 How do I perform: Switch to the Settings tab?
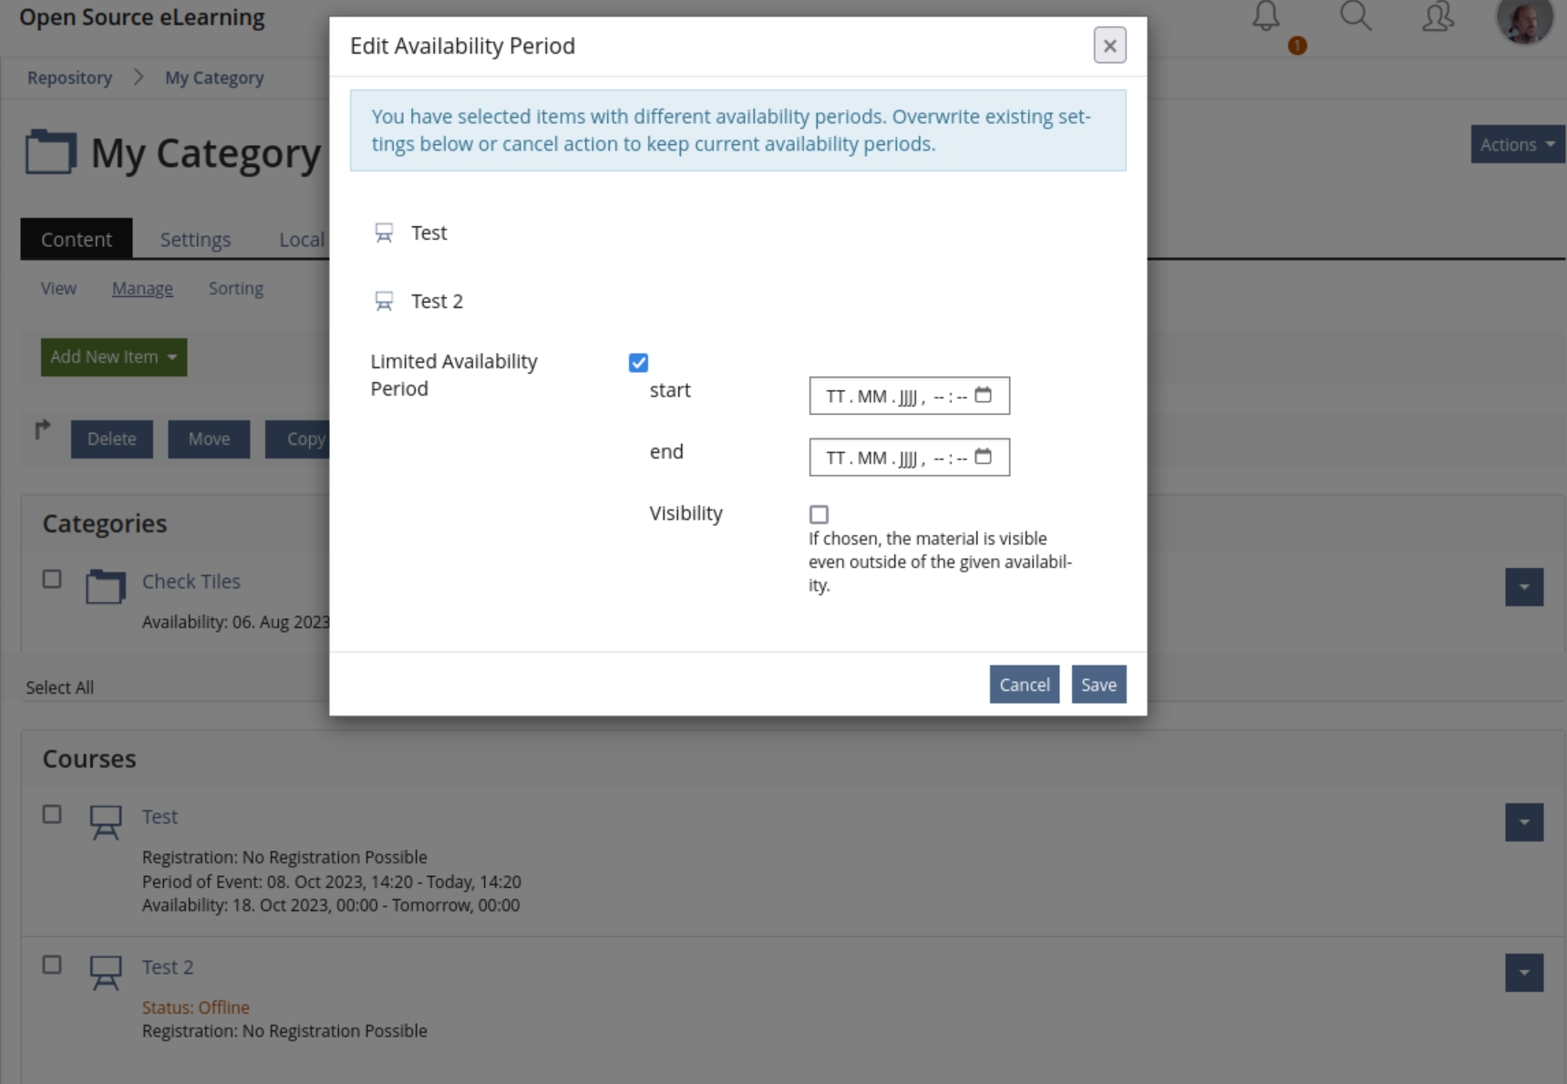(x=195, y=239)
